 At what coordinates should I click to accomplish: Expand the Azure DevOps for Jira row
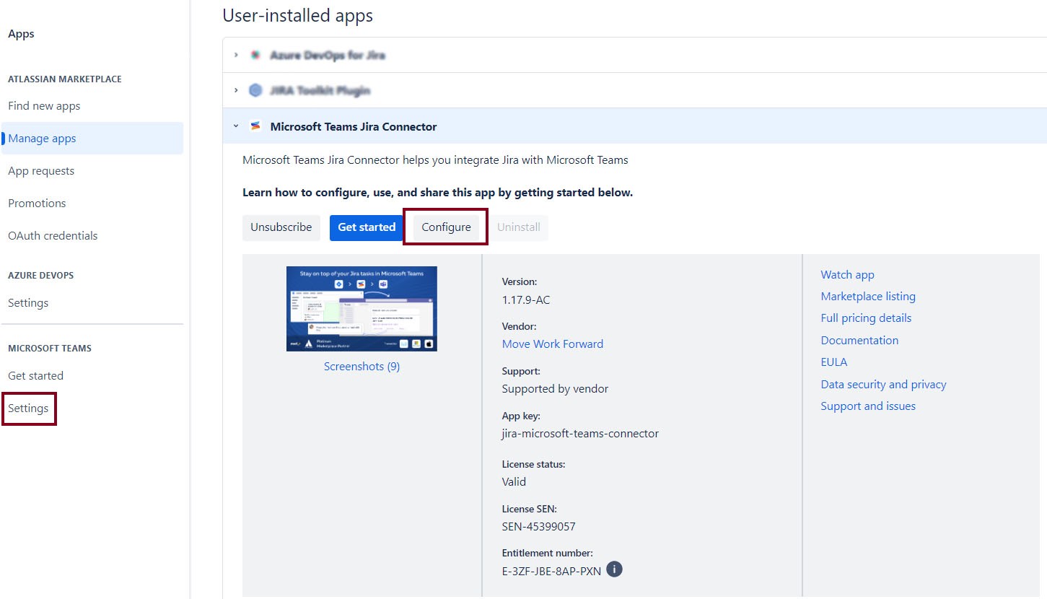(x=236, y=55)
